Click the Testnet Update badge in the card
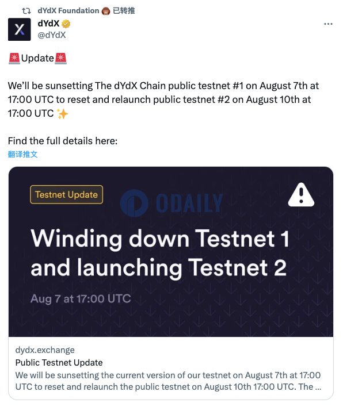 (x=67, y=194)
